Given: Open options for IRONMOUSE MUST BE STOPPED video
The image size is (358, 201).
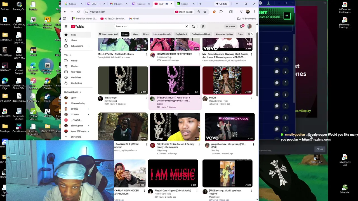Looking at the screenshot, I should point(199,54).
